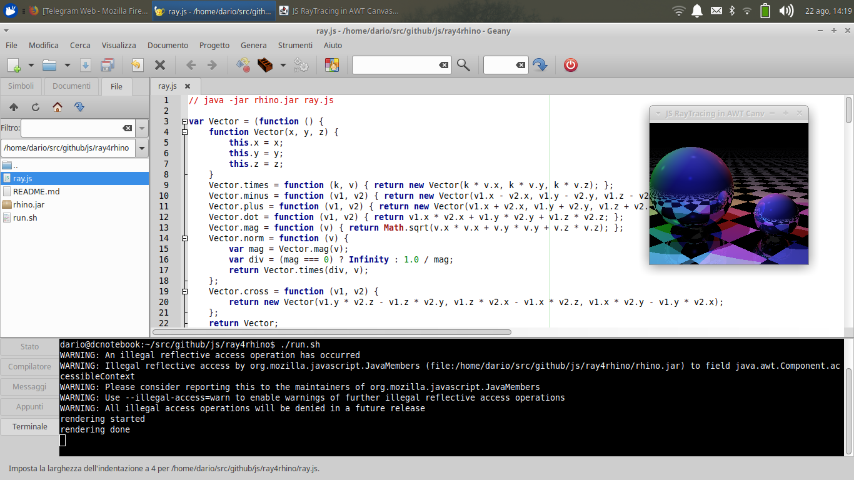Click the editor horizontal scrollbar
This screenshot has width=854, height=480.
332,332
